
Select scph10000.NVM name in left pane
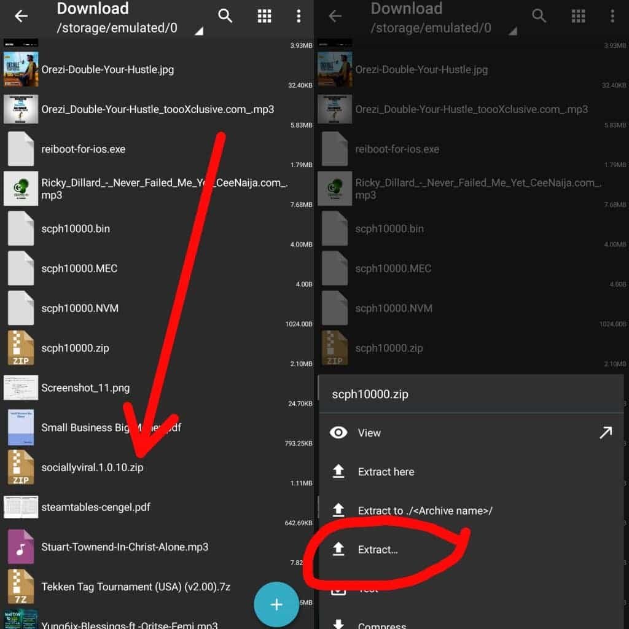point(80,308)
